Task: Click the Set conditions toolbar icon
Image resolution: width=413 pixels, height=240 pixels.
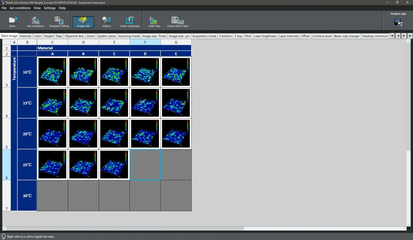Action: (x=36, y=22)
